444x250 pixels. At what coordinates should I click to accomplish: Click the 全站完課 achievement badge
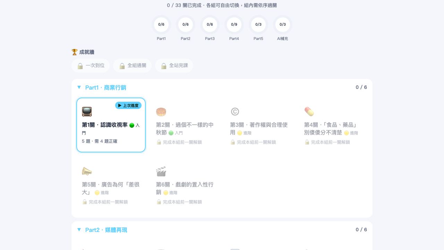(x=174, y=66)
